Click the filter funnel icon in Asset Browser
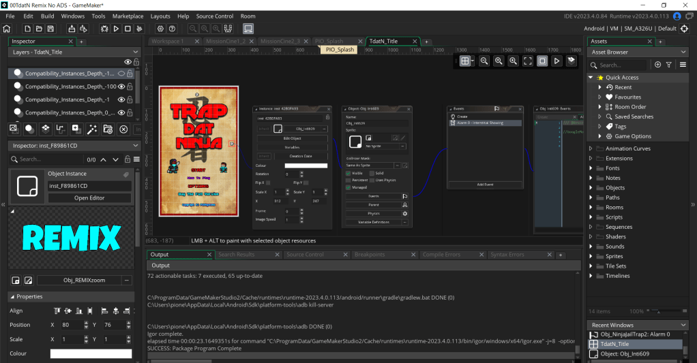Image resolution: width=697 pixels, height=363 pixels. (669, 65)
